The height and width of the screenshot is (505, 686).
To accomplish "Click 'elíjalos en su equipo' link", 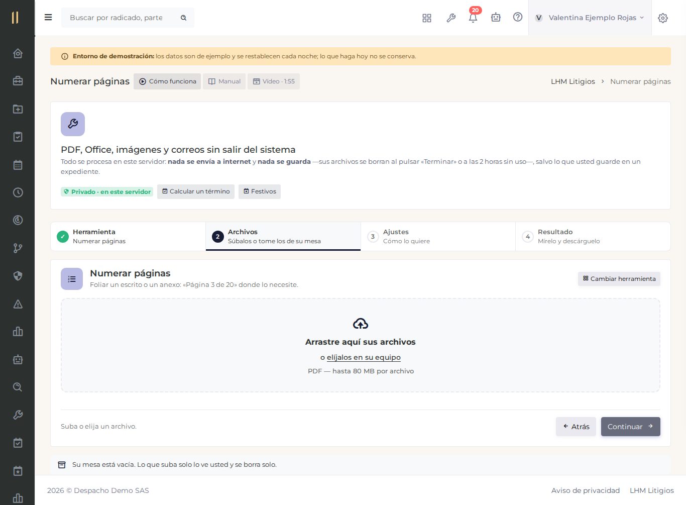I will click(x=364, y=357).
